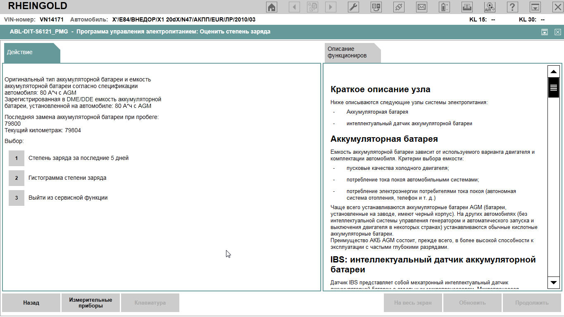Close the ABL-DIT-S6121_PMG procedure window
564x317 pixels.
(x=557, y=32)
